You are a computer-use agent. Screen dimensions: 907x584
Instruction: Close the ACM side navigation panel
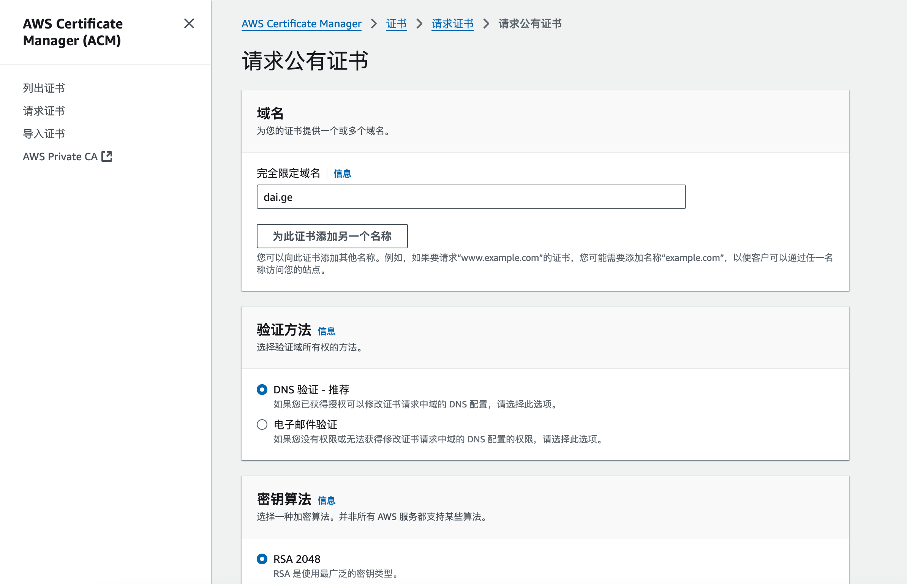[189, 24]
